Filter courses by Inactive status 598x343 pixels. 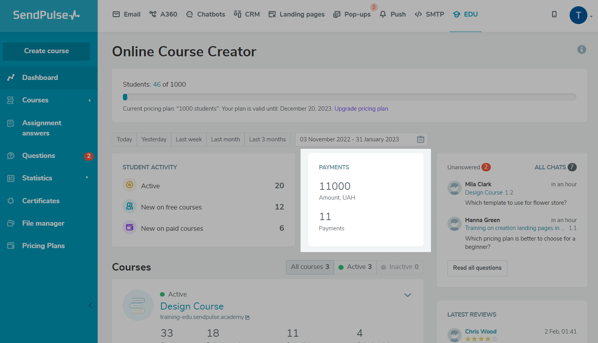(x=400, y=267)
